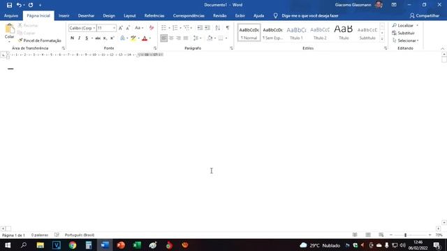Click the Substituir button

click(404, 33)
